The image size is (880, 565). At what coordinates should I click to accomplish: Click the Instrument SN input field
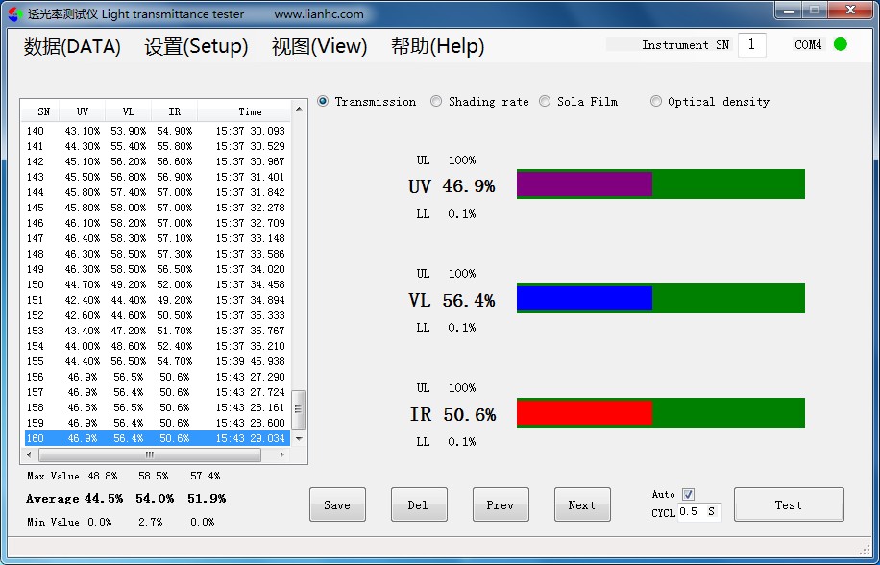(752, 45)
